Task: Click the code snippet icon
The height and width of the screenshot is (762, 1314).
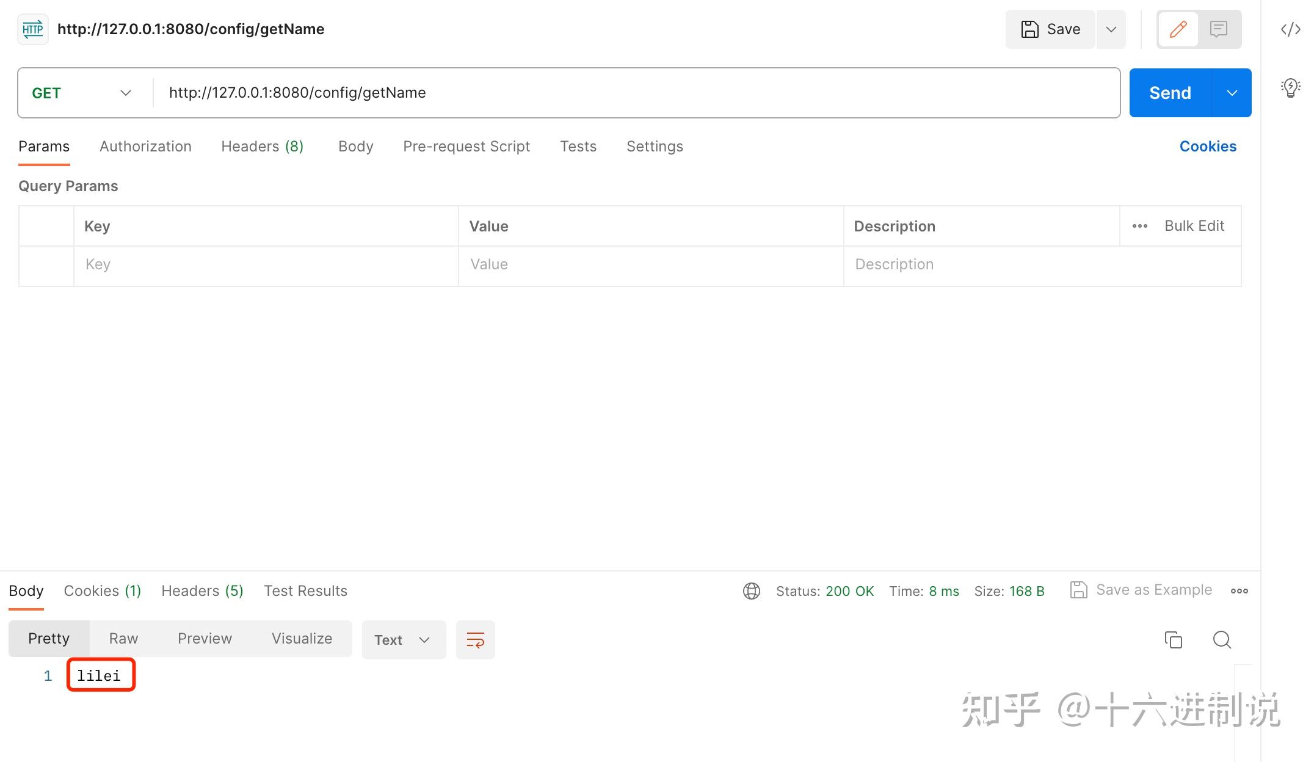Action: [1290, 29]
